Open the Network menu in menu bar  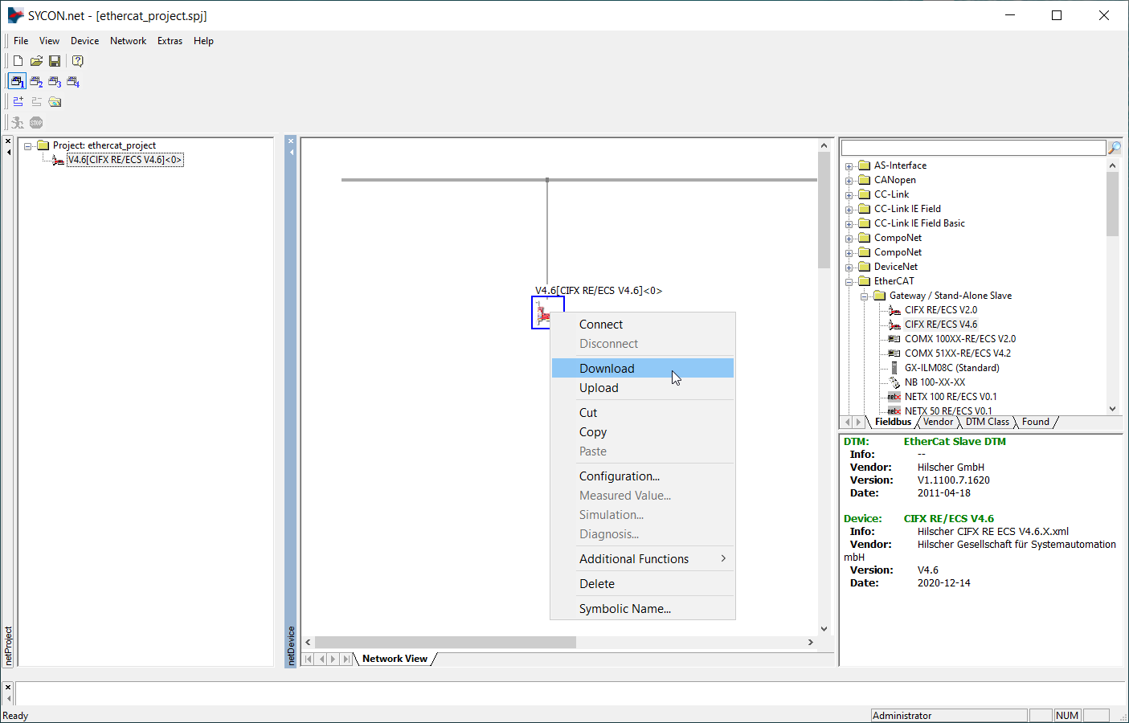point(128,41)
